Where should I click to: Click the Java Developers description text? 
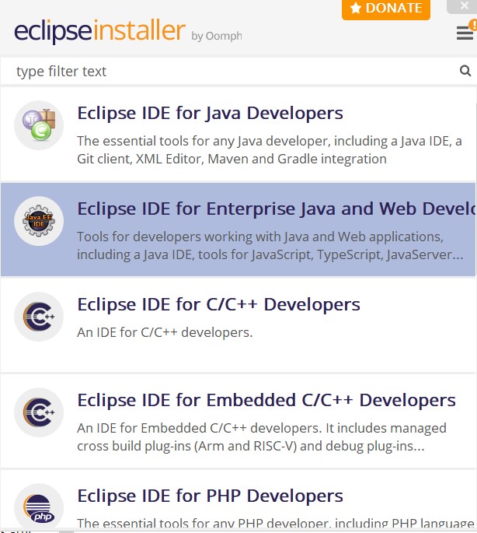pos(270,150)
